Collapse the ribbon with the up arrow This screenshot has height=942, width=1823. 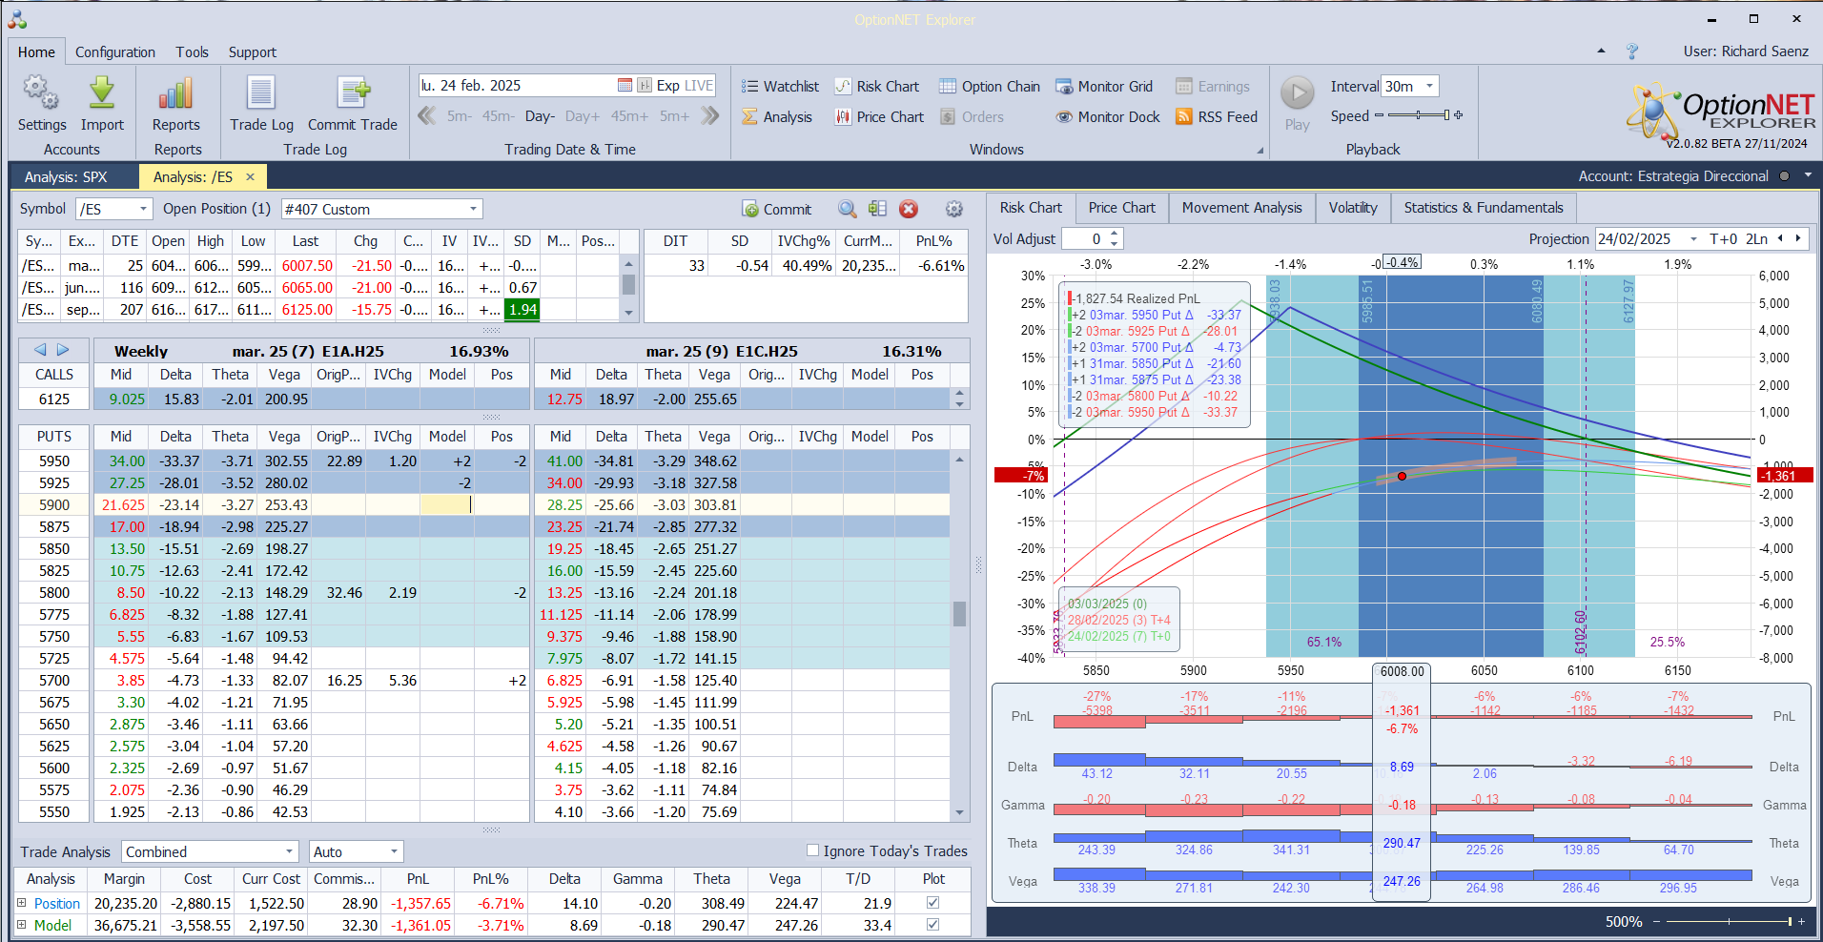coord(1601,51)
